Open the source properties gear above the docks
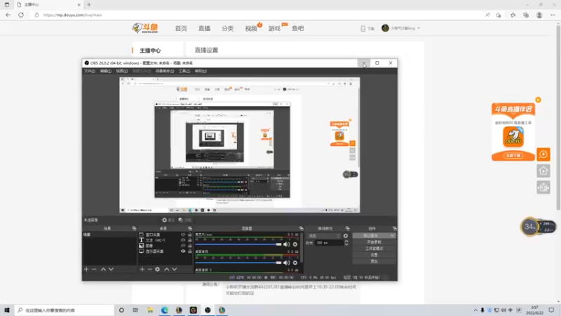The height and width of the screenshot is (316, 561). pyautogui.click(x=168, y=220)
